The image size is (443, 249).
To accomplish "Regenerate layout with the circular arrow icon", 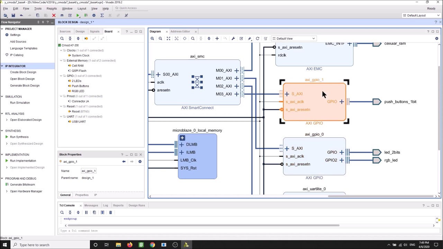I will [257, 38].
